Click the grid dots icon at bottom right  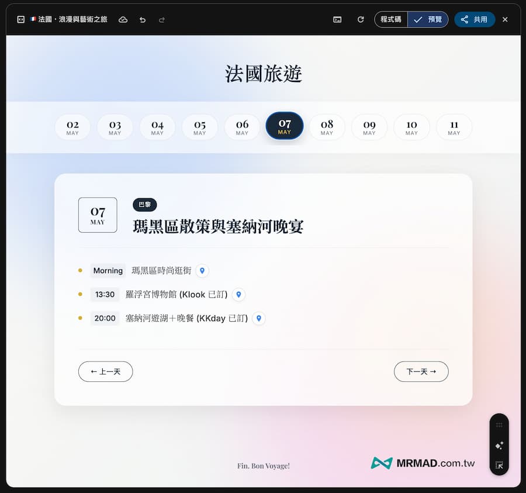pos(499,425)
